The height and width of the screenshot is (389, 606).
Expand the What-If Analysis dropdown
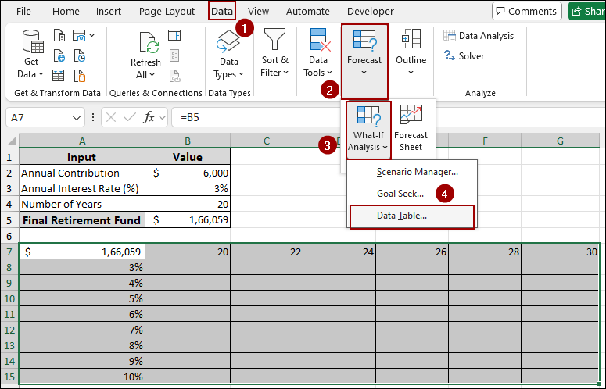click(x=368, y=129)
